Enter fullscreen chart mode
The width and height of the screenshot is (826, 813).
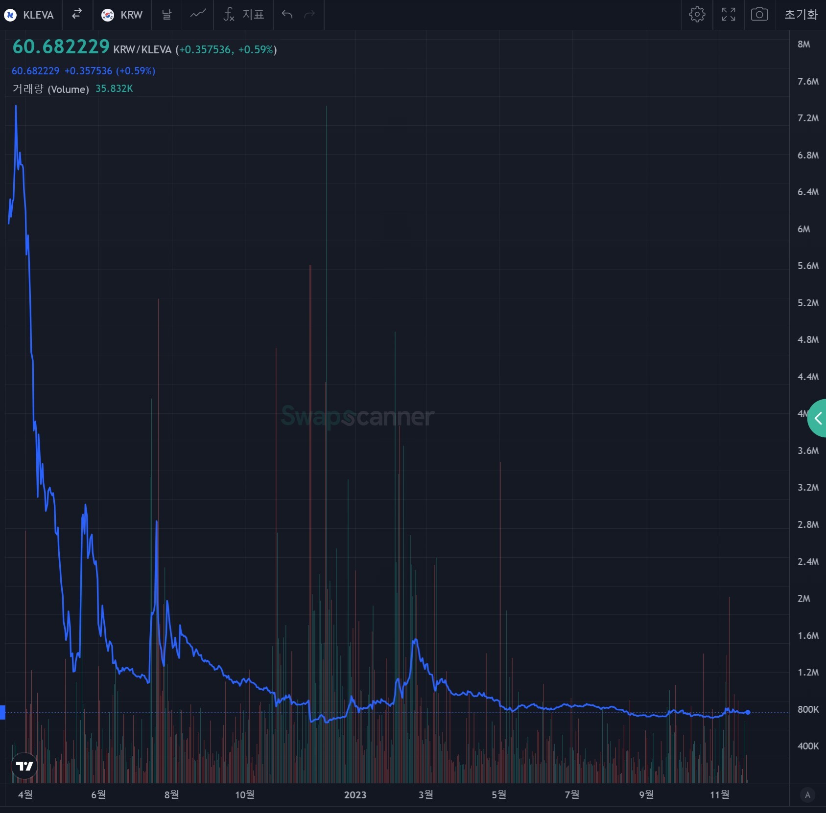[x=729, y=15]
